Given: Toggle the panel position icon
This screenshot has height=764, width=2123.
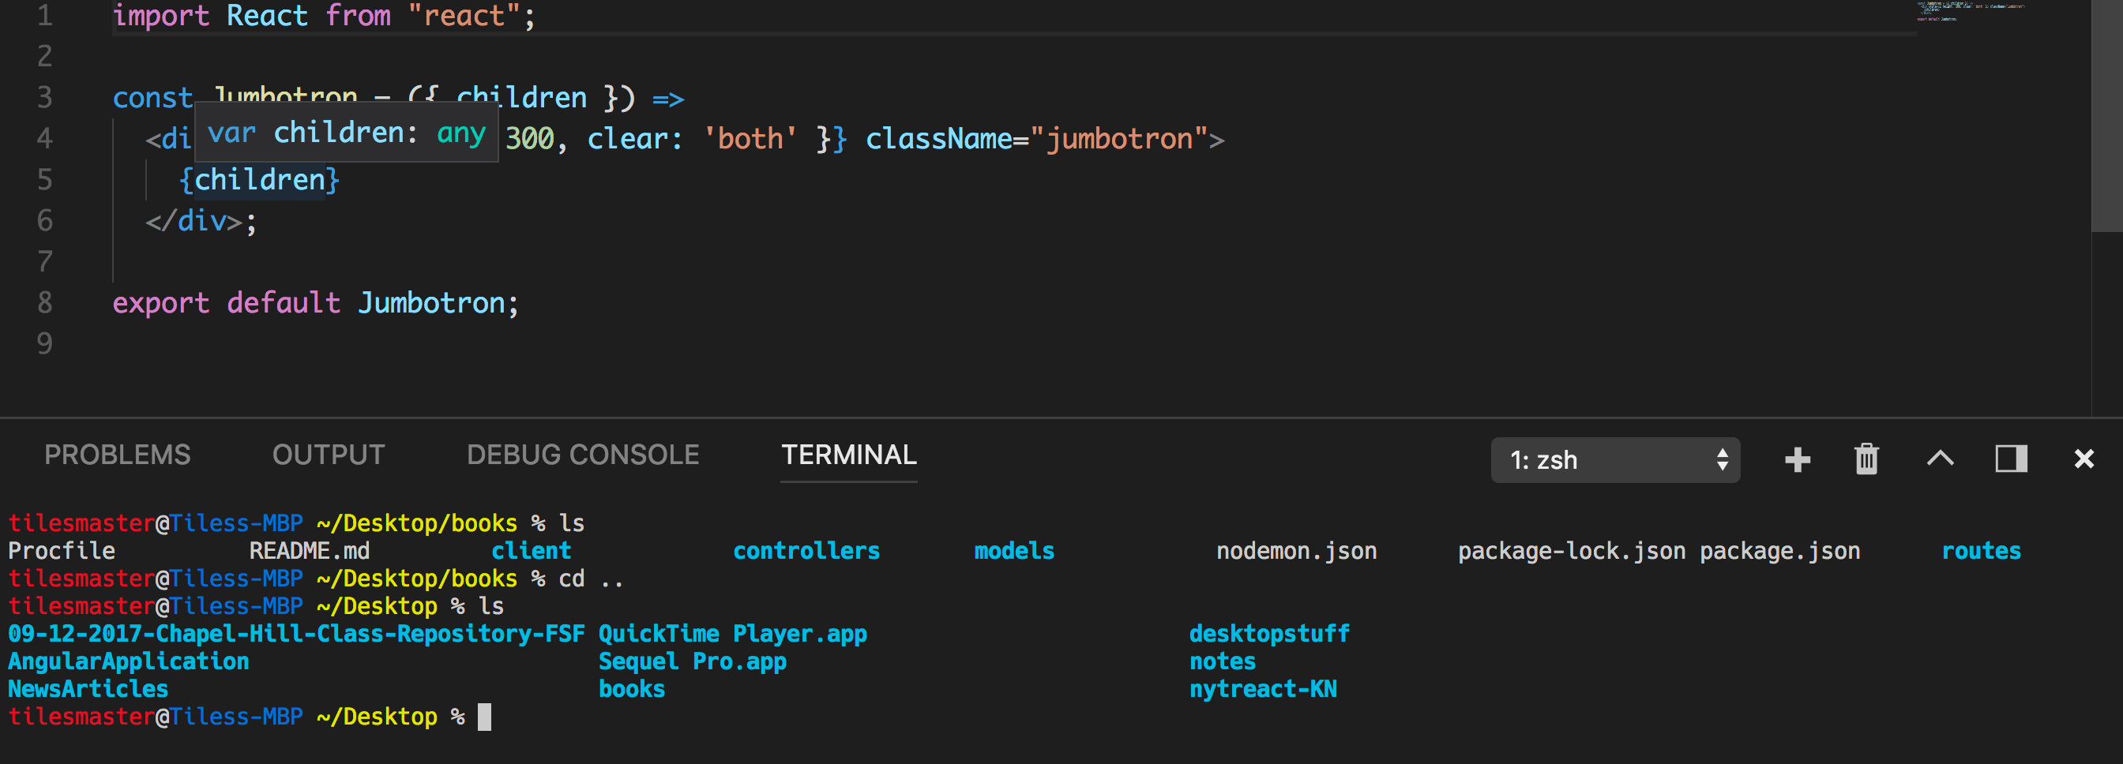Looking at the screenshot, I should (x=2010, y=459).
